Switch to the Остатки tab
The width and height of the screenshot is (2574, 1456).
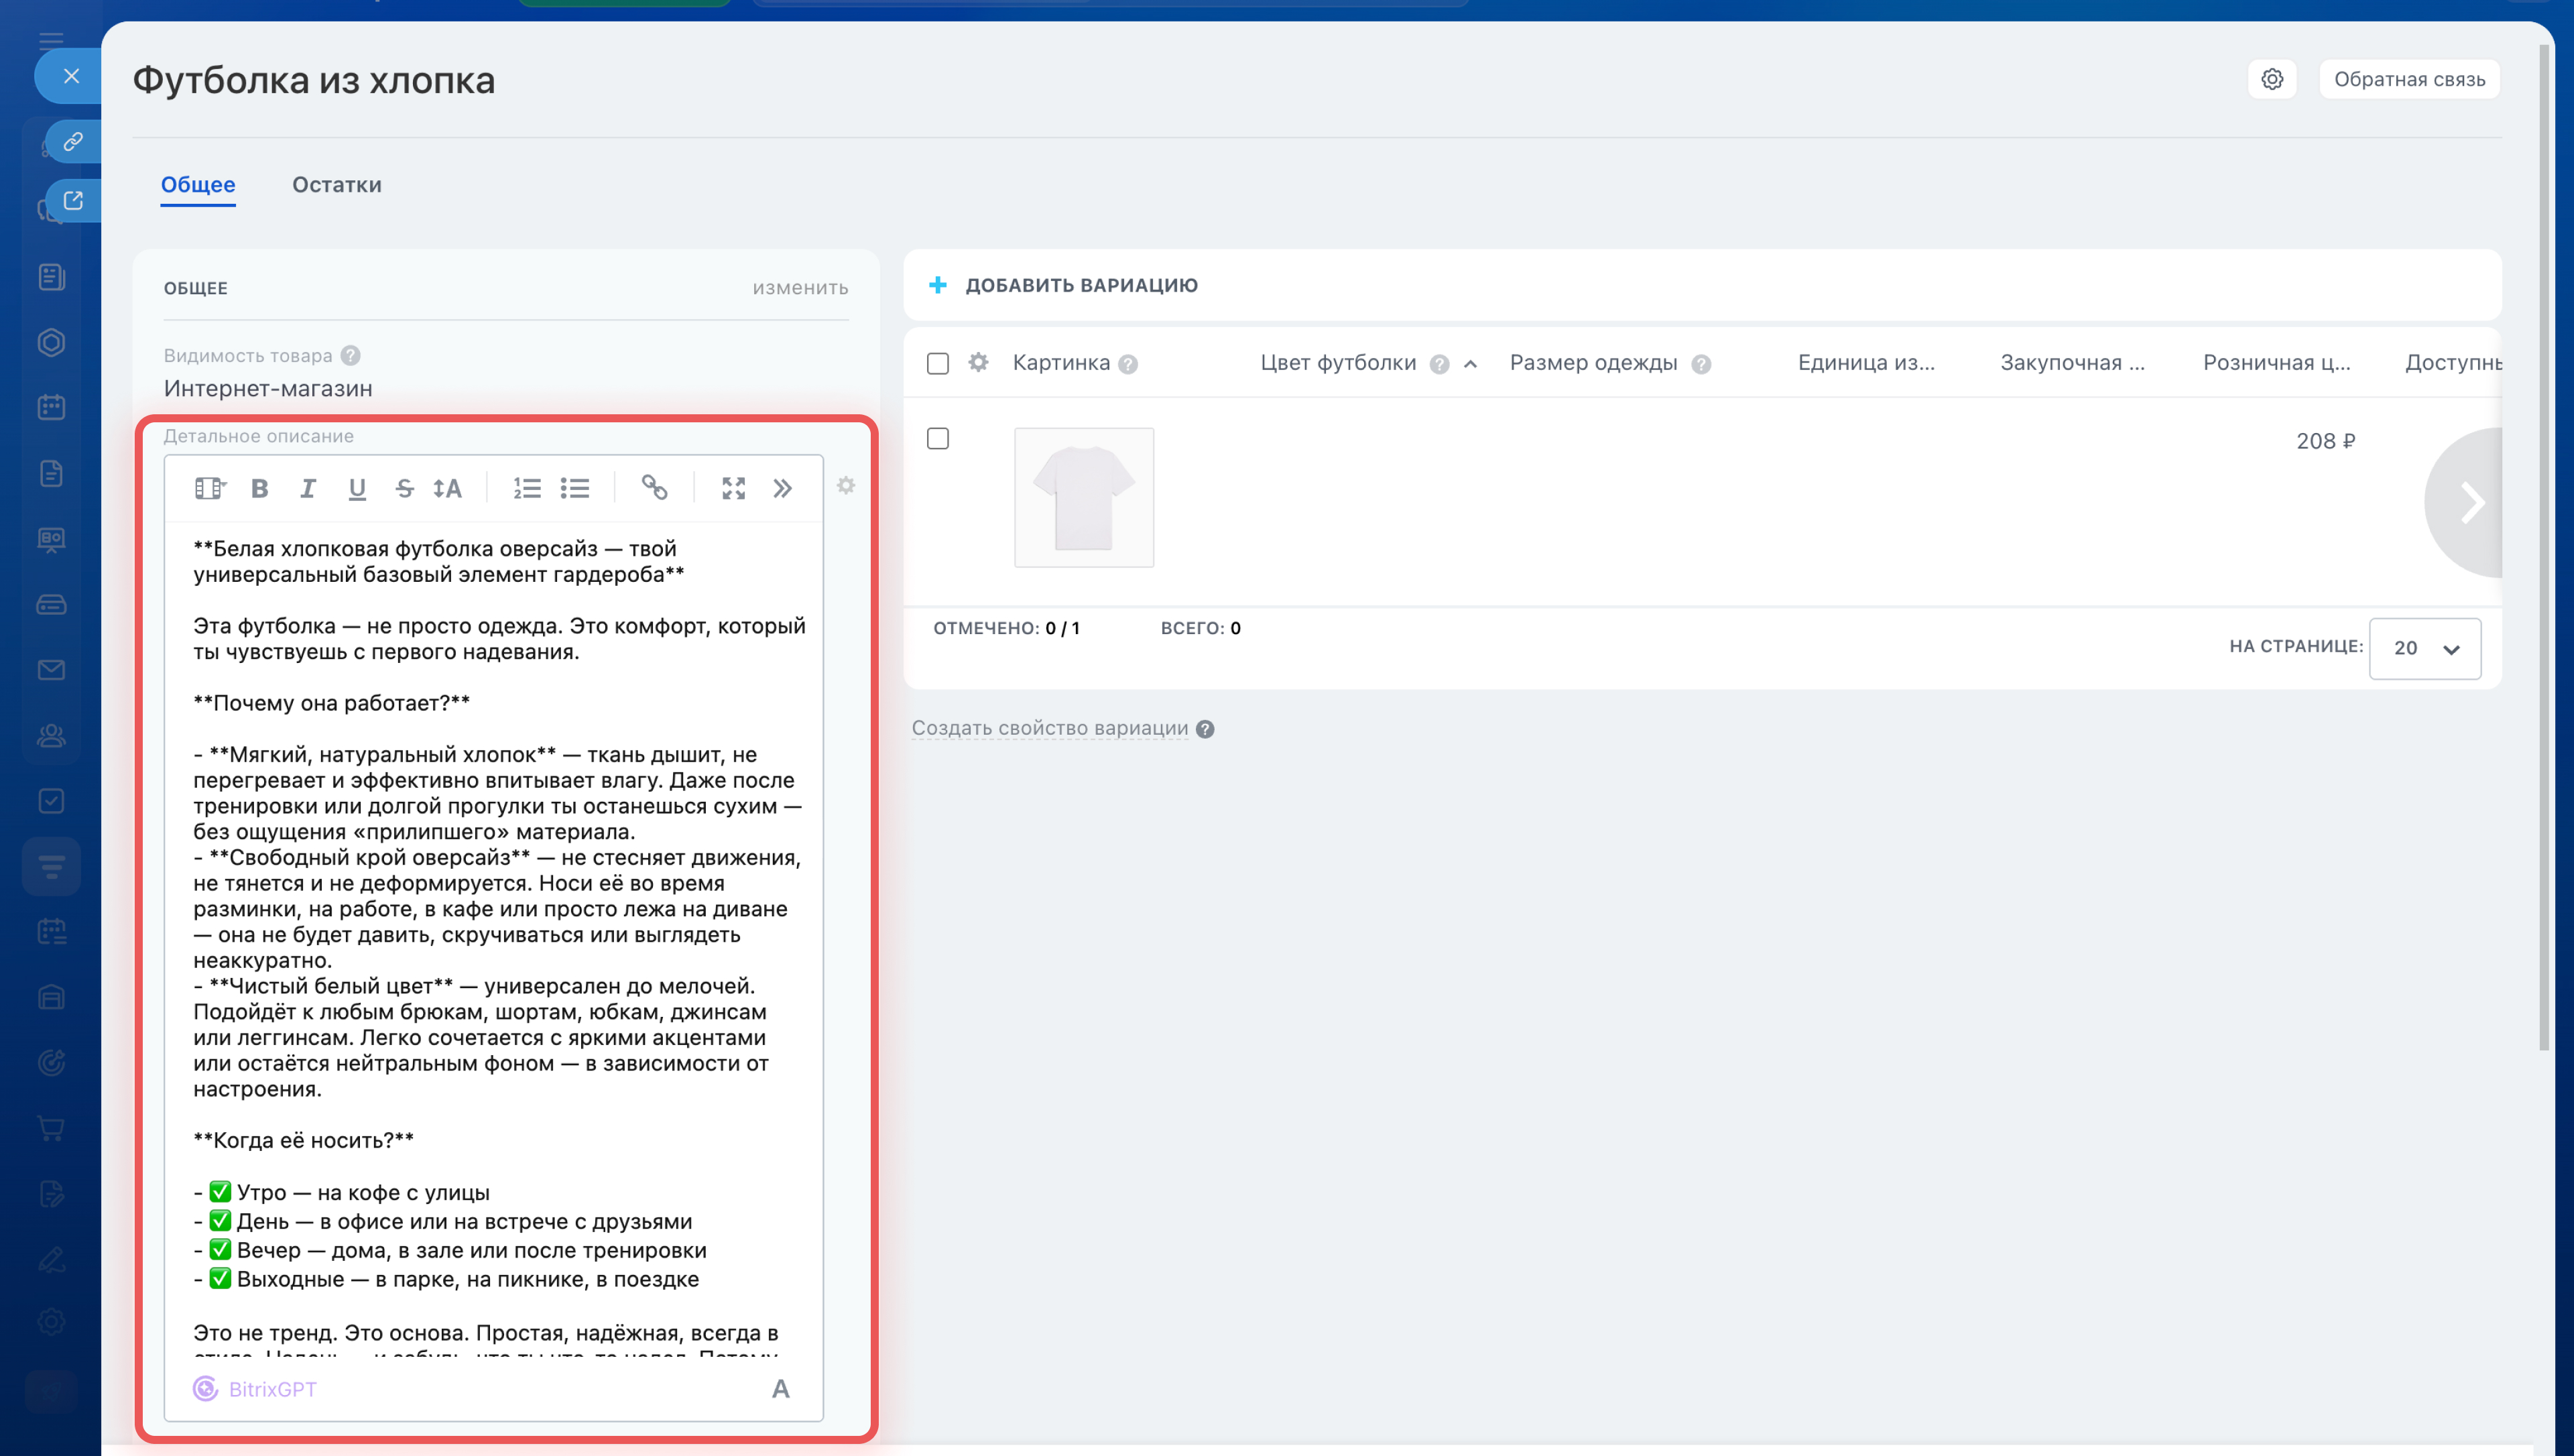(336, 185)
